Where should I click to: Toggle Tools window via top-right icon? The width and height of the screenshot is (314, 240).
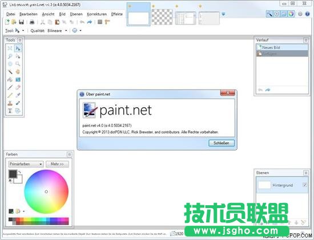(x=269, y=14)
